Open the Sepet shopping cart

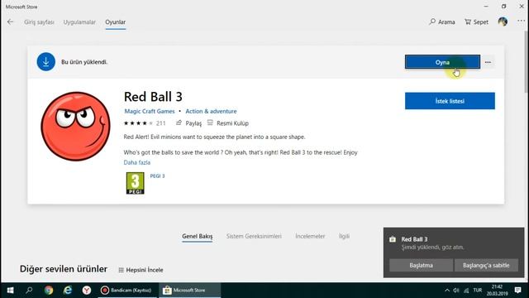(x=476, y=22)
